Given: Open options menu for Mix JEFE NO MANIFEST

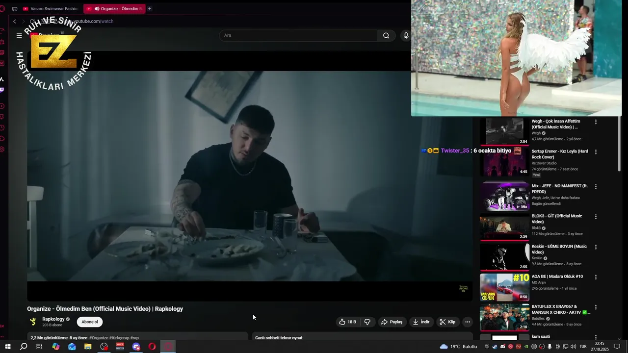Looking at the screenshot, I should (596, 187).
